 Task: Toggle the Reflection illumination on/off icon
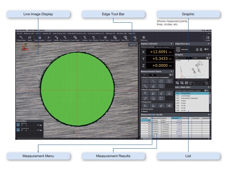pos(18,125)
